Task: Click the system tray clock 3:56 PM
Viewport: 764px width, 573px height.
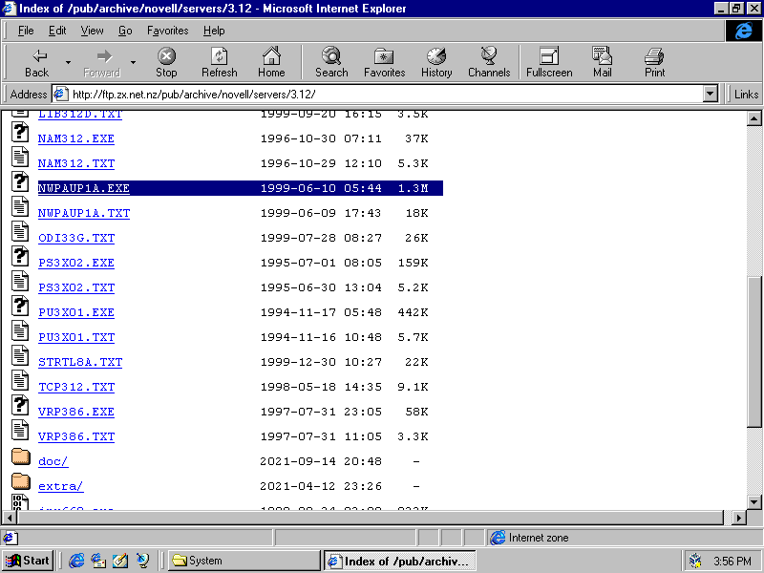Action: coord(732,562)
